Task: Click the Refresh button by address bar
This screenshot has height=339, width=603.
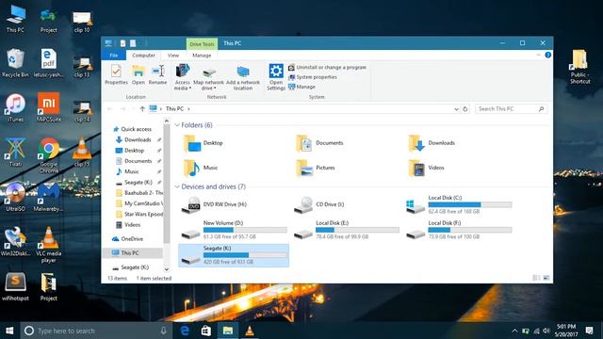Action: pyautogui.click(x=464, y=109)
